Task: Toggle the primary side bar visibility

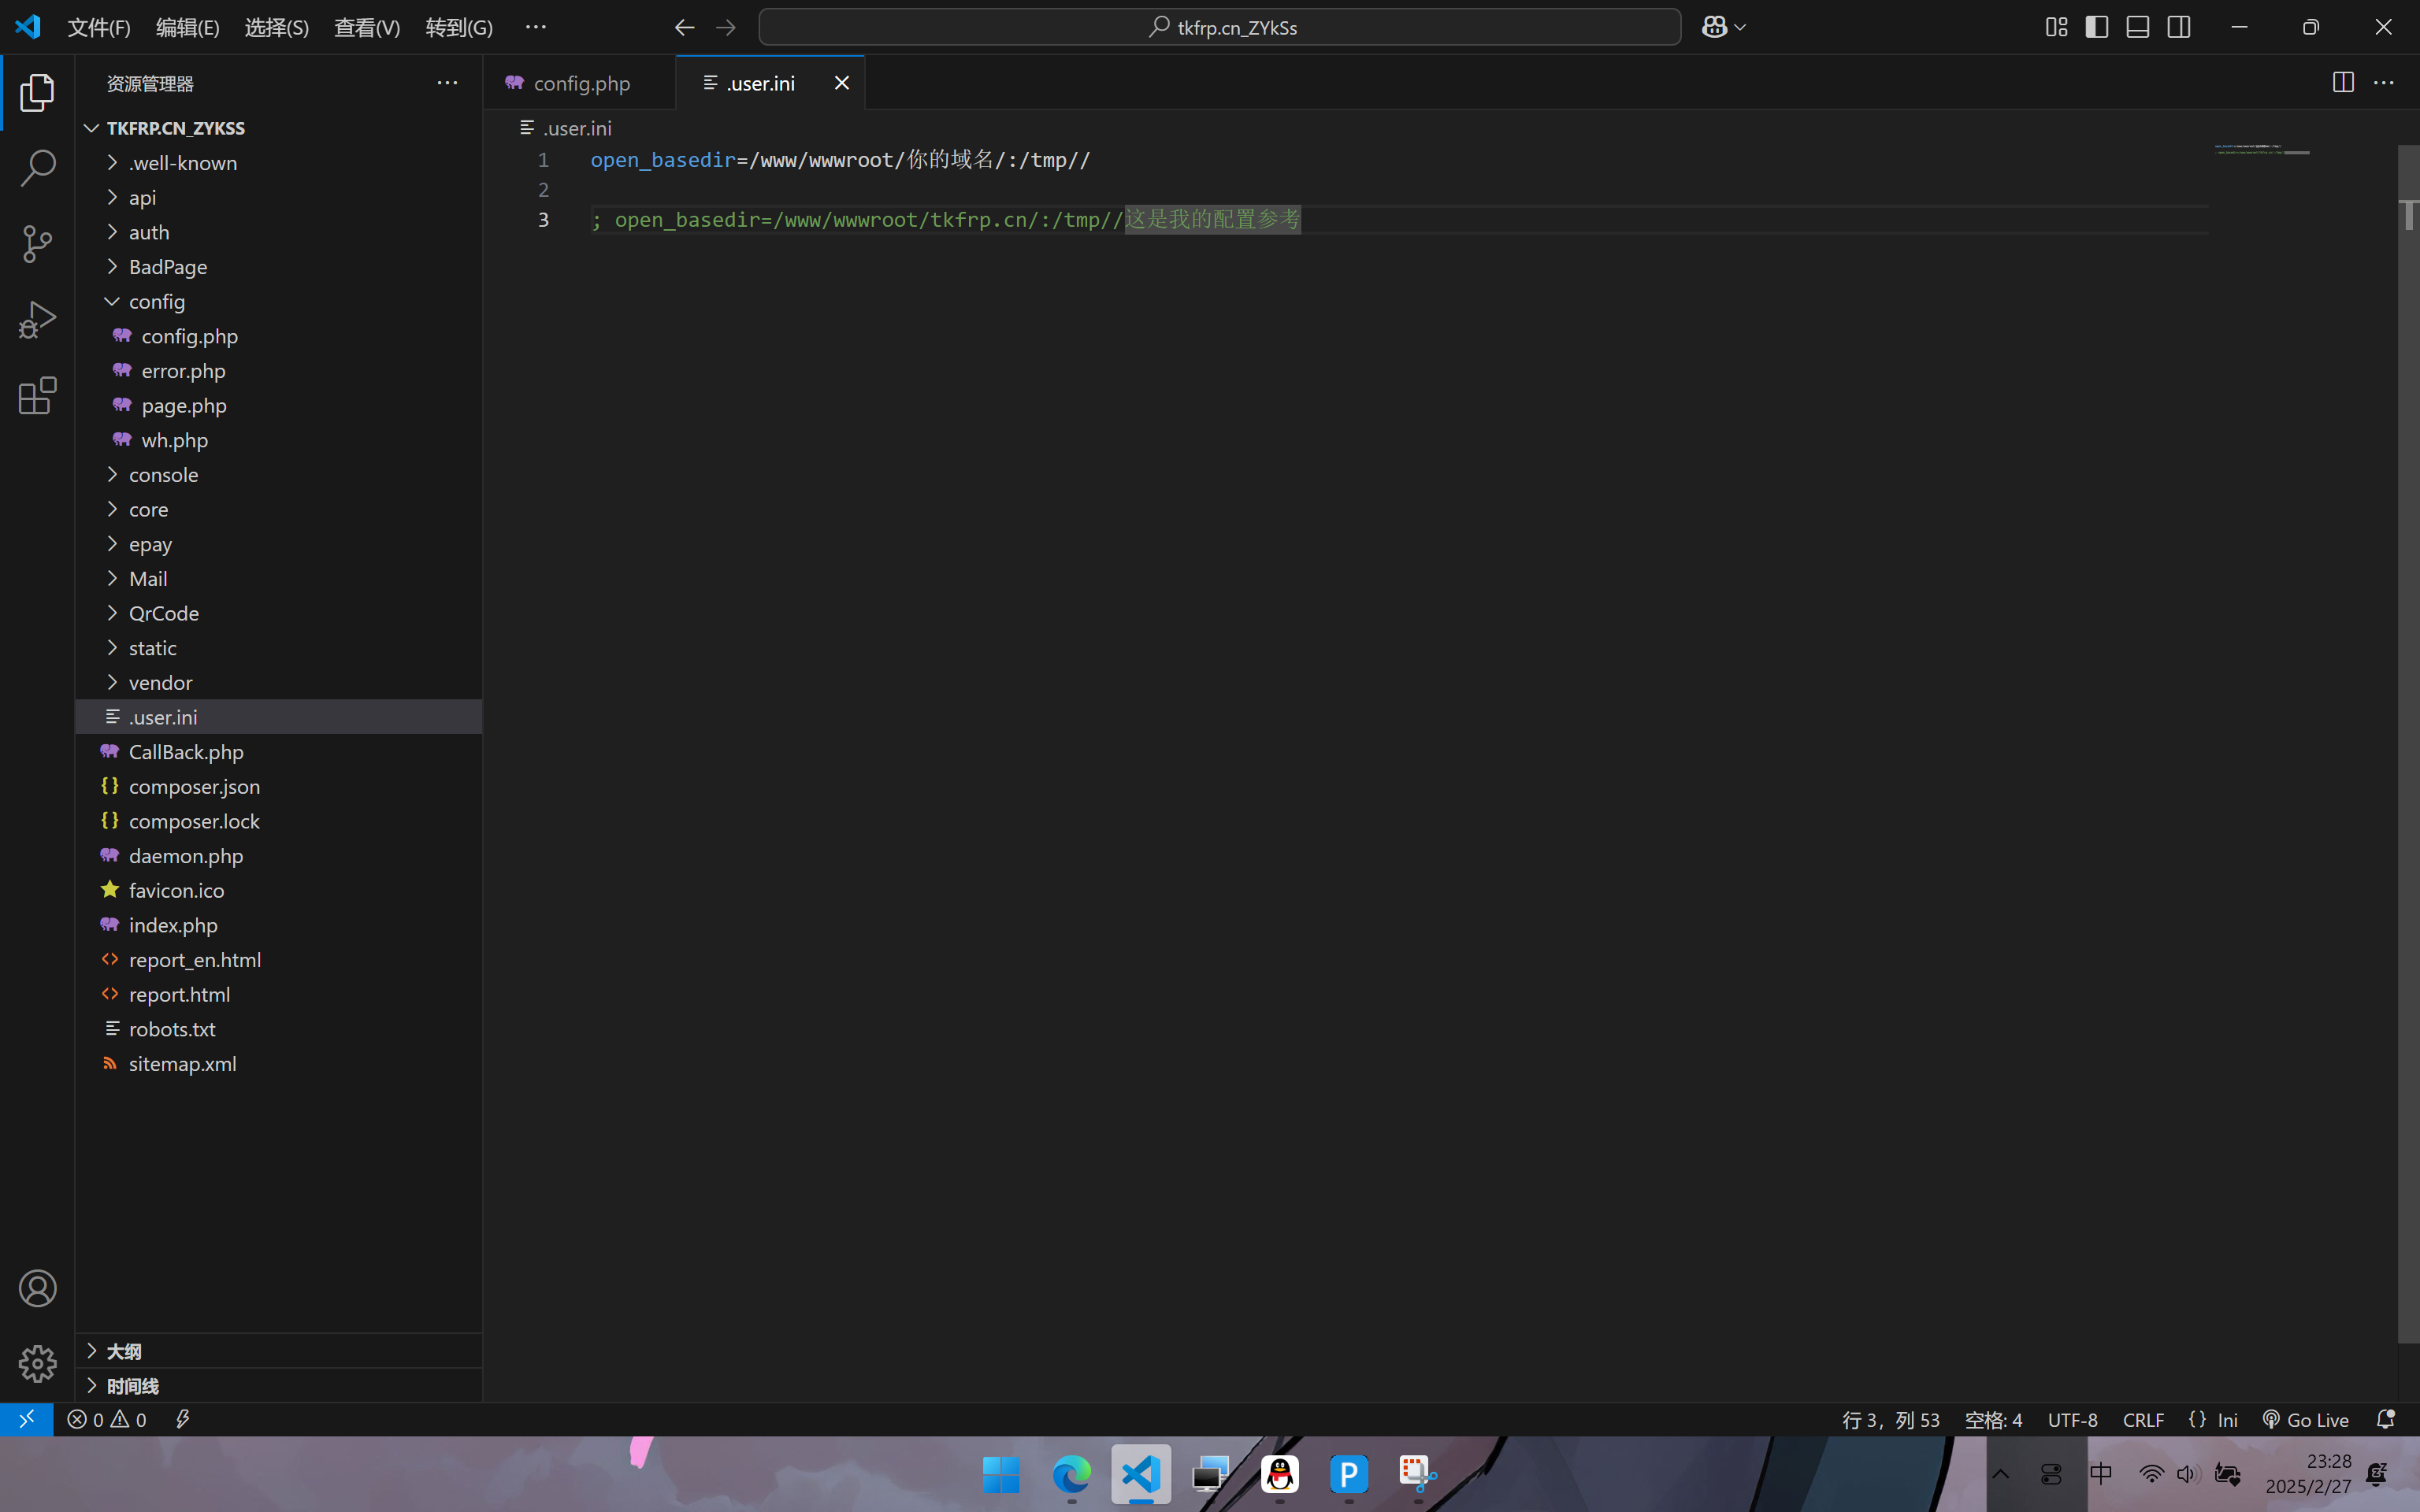Action: click(2097, 27)
